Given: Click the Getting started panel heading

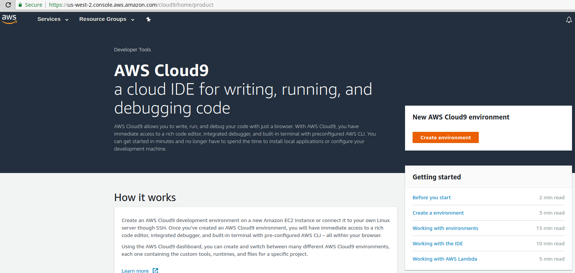Looking at the screenshot, I should coord(436,177).
